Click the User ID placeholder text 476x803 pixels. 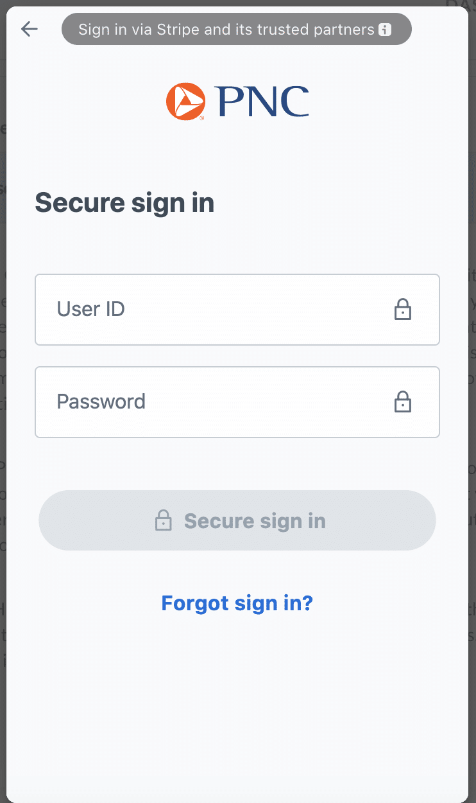[x=91, y=310]
